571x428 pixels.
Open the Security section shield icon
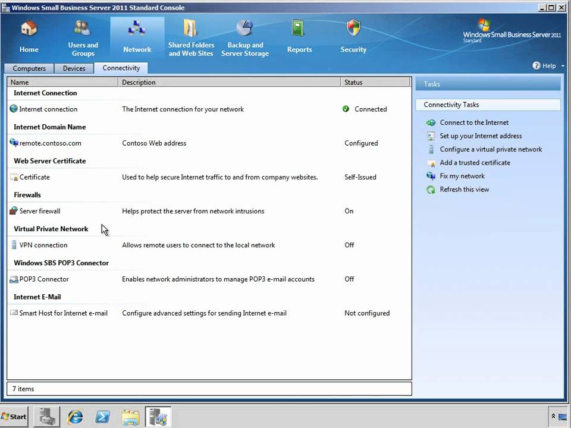(353, 28)
